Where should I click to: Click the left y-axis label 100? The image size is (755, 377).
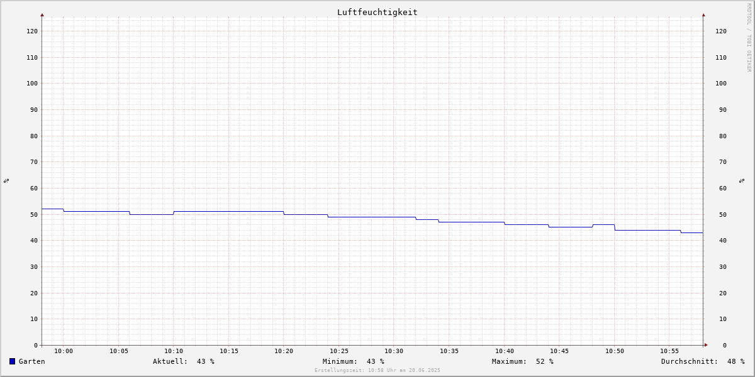tap(32, 84)
